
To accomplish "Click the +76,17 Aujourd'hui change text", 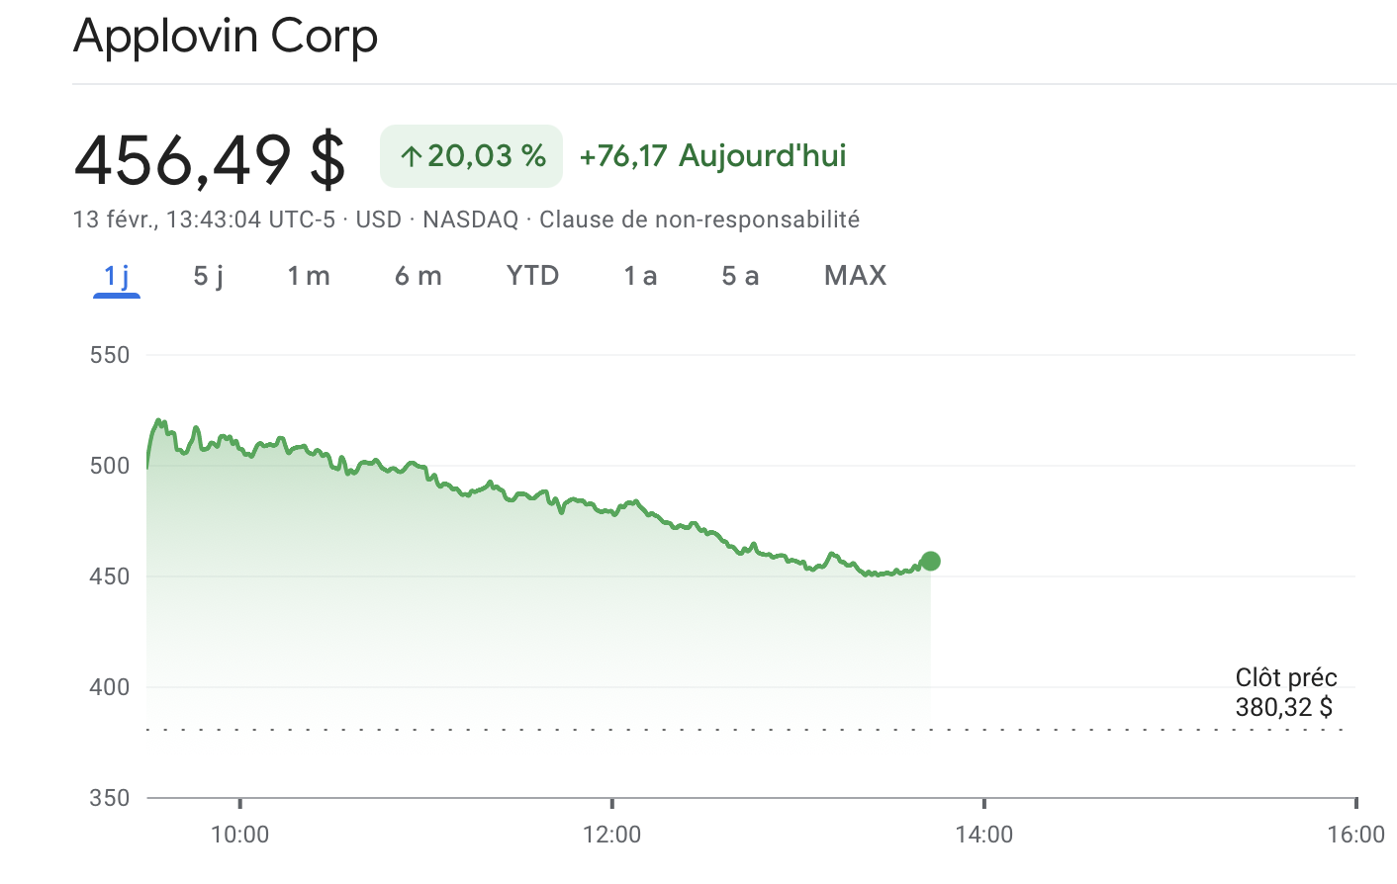I will pyautogui.click(x=712, y=156).
